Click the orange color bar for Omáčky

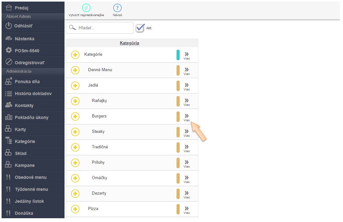coord(178,178)
